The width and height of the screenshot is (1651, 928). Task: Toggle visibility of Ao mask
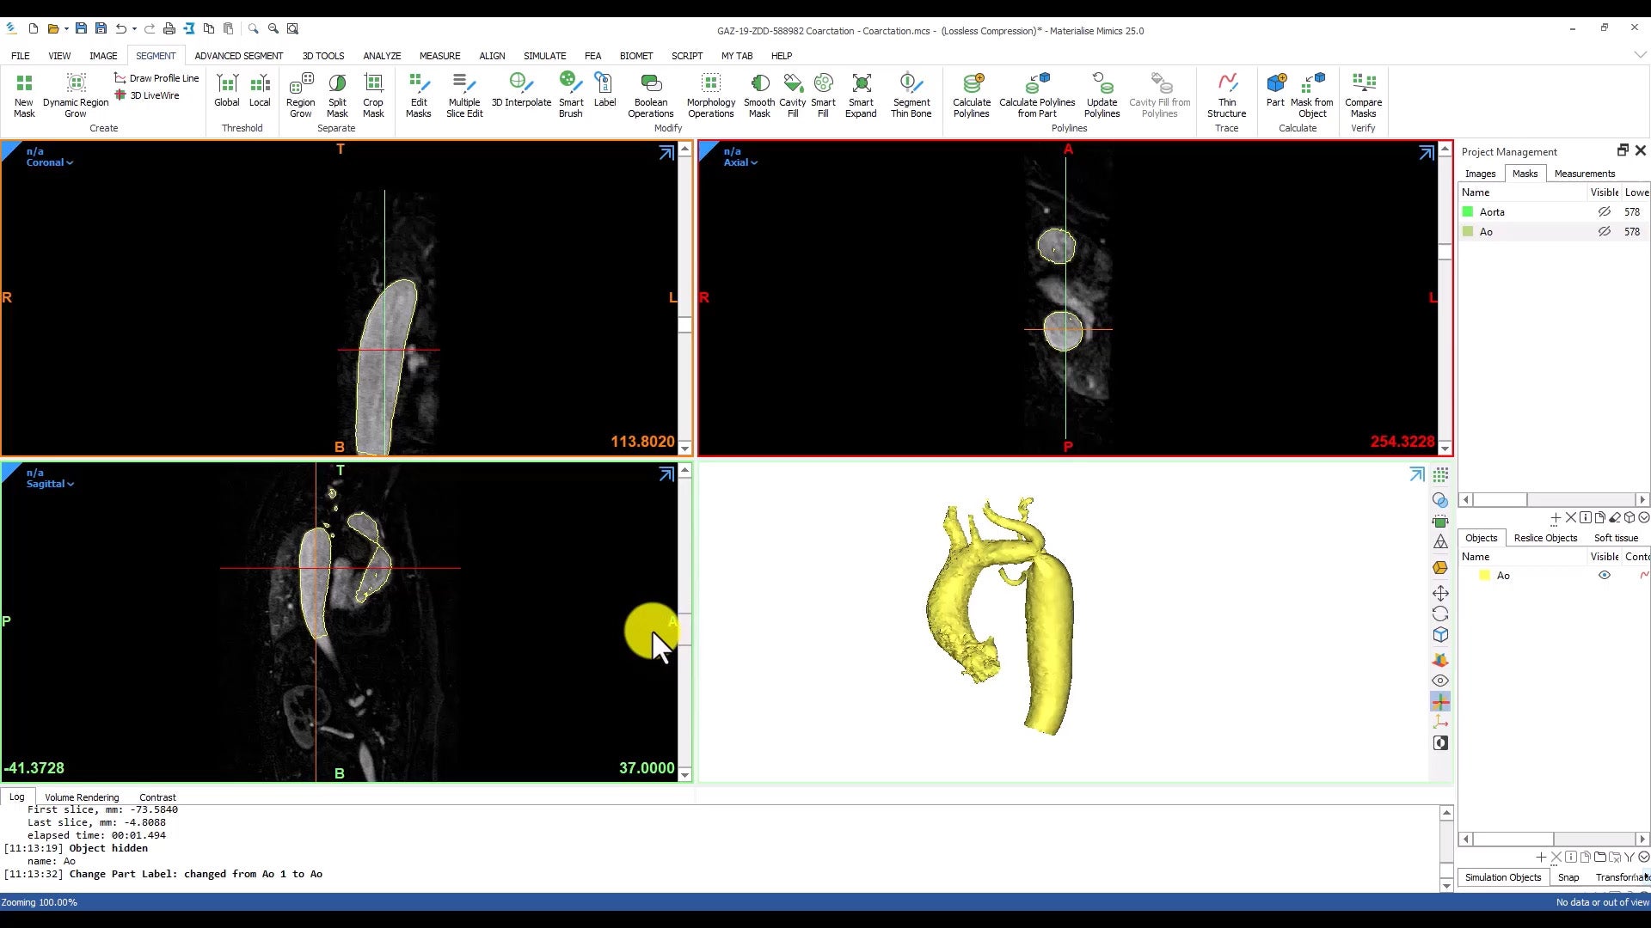(1604, 232)
